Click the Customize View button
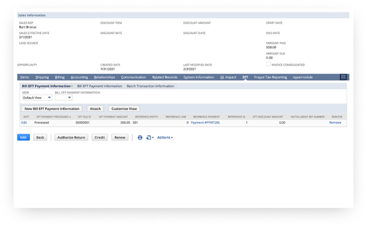 pos(124,109)
